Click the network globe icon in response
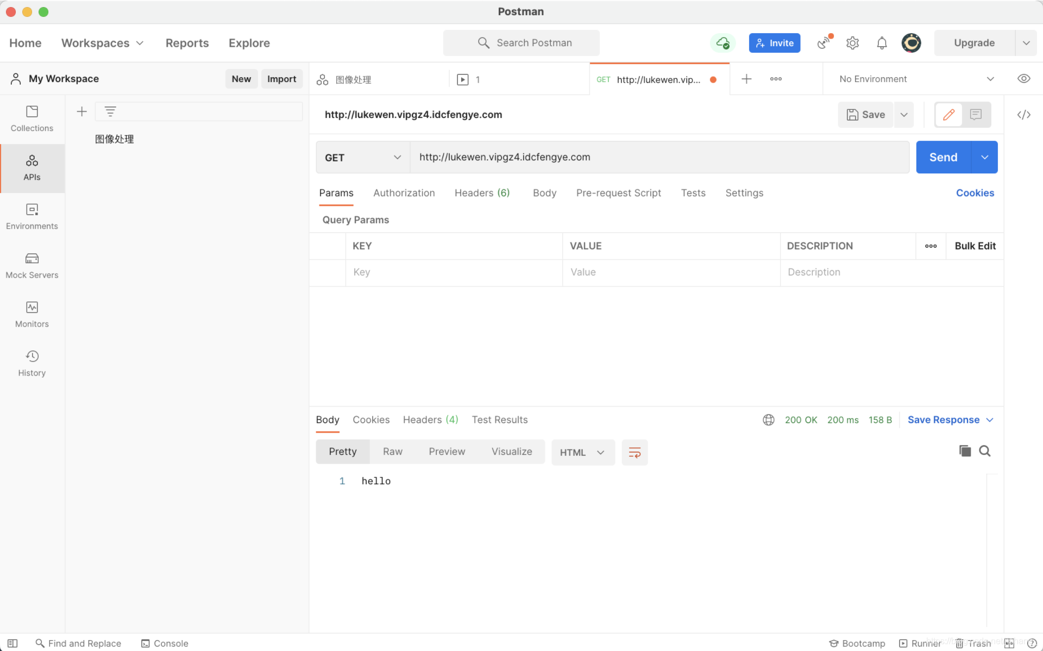The width and height of the screenshot is (1043, 651). tap(768, 420)
